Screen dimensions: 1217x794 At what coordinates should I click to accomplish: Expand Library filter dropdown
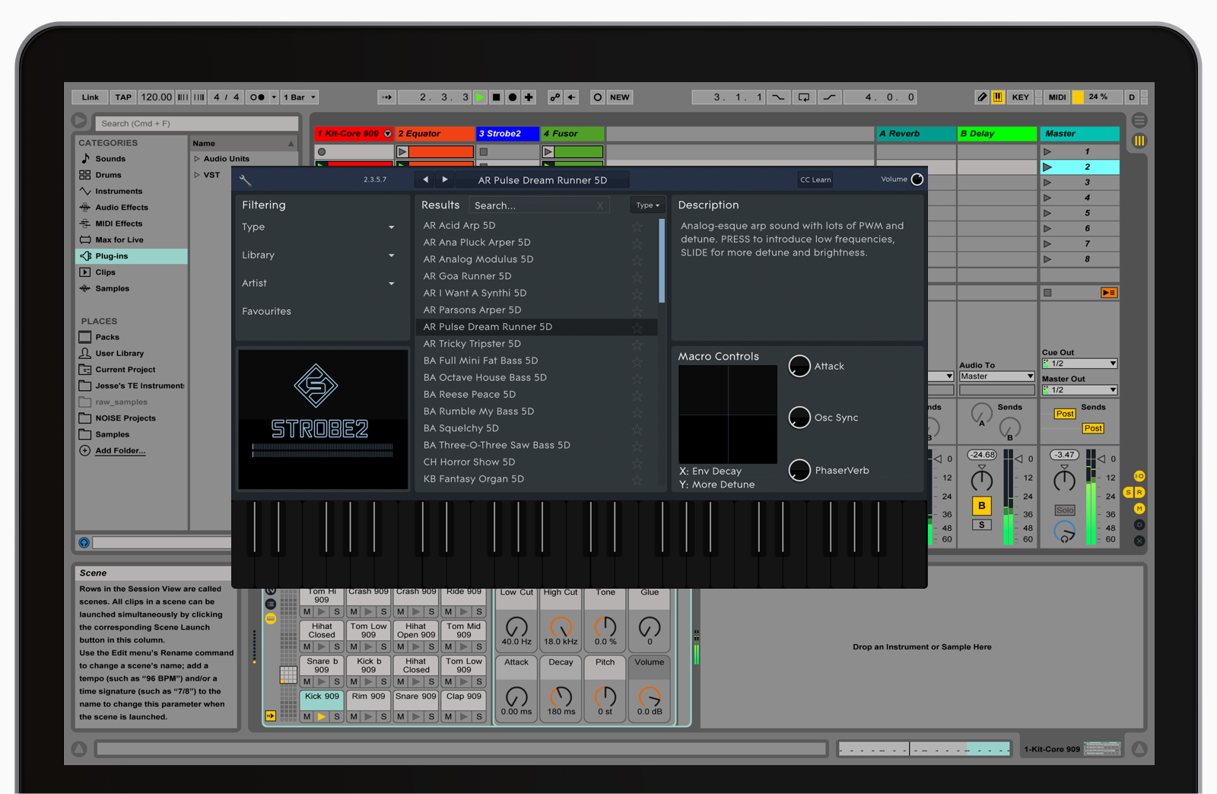[x=392, y=256]
